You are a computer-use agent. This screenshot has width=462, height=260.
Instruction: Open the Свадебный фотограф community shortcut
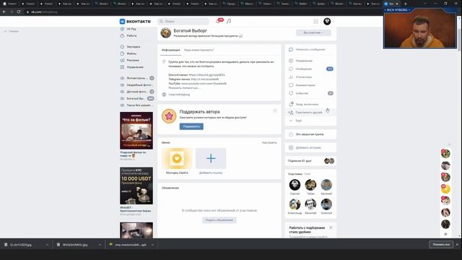[136, 85]
